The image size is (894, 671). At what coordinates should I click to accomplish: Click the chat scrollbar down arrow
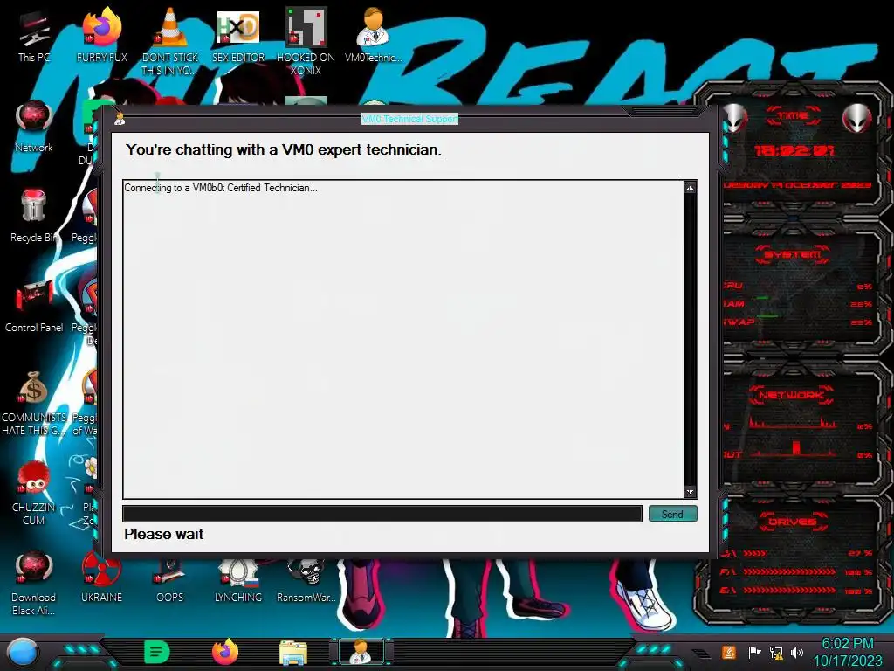(x=691, y=491)
